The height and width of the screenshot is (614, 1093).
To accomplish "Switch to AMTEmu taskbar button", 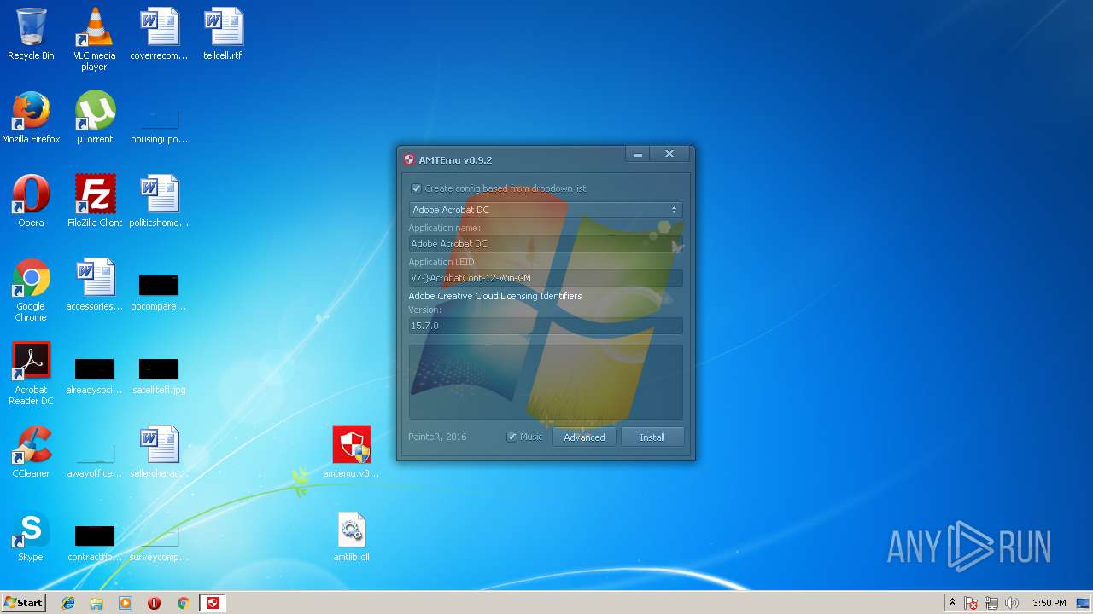I will coord(213,603).
